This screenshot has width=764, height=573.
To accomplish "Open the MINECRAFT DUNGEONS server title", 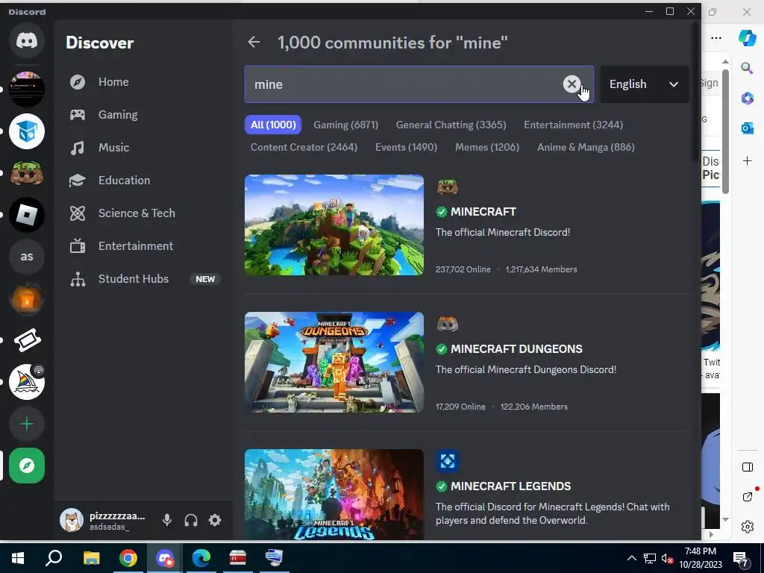I will coord(516,349).
